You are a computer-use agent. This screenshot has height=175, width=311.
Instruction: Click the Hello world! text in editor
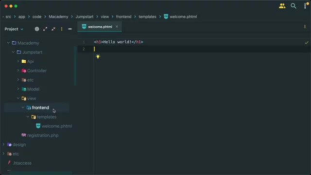click(x=117, y=42)
